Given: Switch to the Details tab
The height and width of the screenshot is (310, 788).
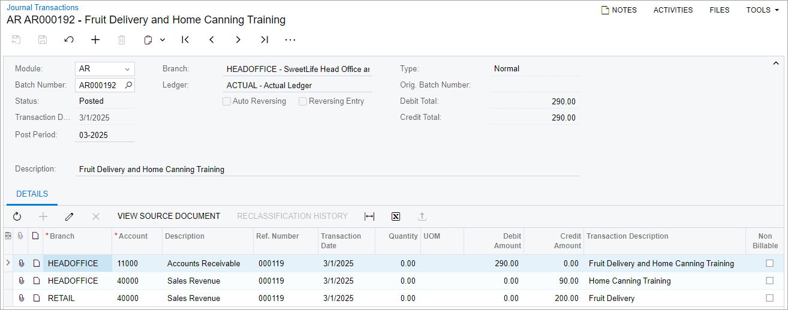Looking at the screenshot, I should pyautogui.click(x=32, y=194).
